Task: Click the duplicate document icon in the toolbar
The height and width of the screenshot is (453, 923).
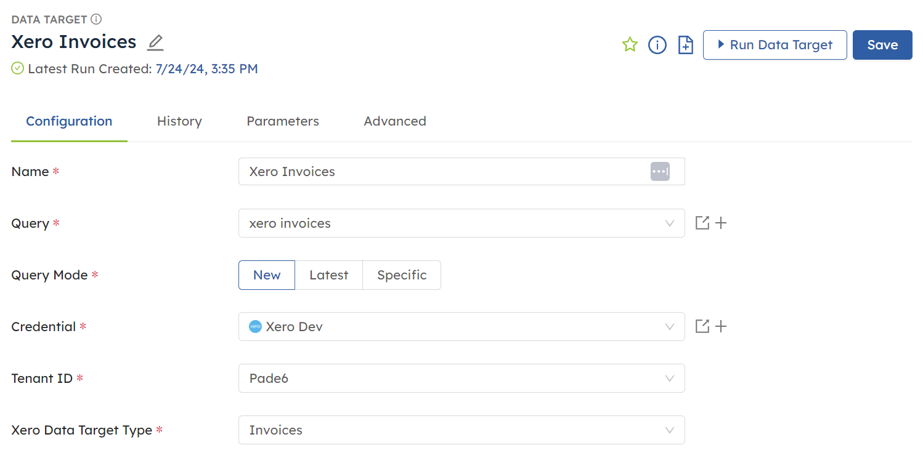Action: (685, 44)
